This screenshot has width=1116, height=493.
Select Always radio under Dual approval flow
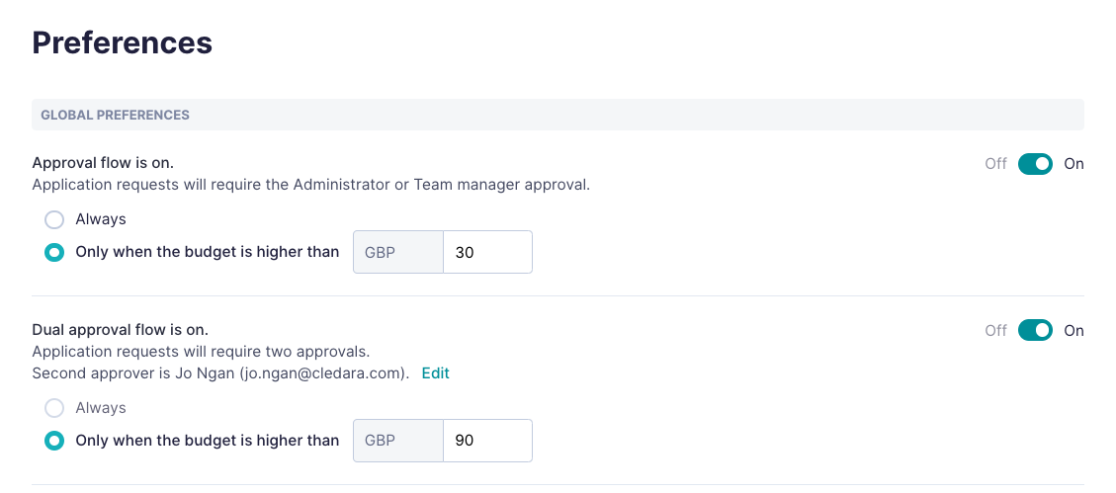54,408
